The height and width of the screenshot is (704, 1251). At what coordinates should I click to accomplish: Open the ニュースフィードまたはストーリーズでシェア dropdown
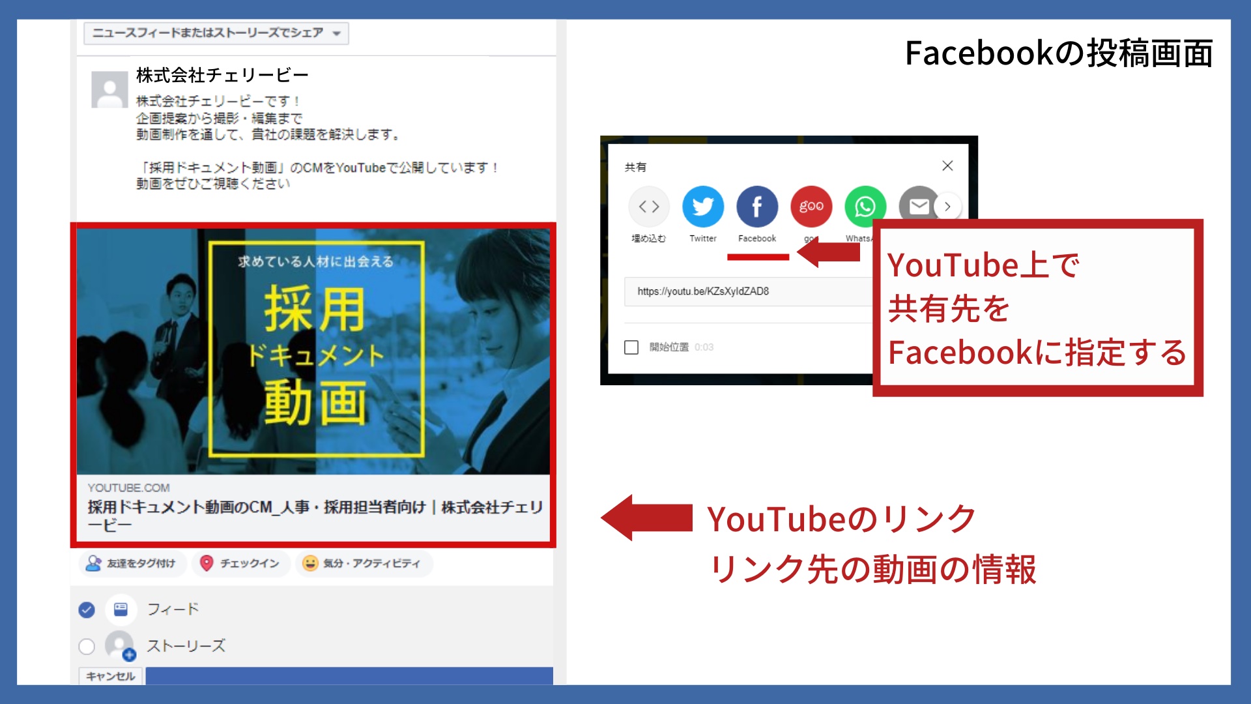point(216,33)
